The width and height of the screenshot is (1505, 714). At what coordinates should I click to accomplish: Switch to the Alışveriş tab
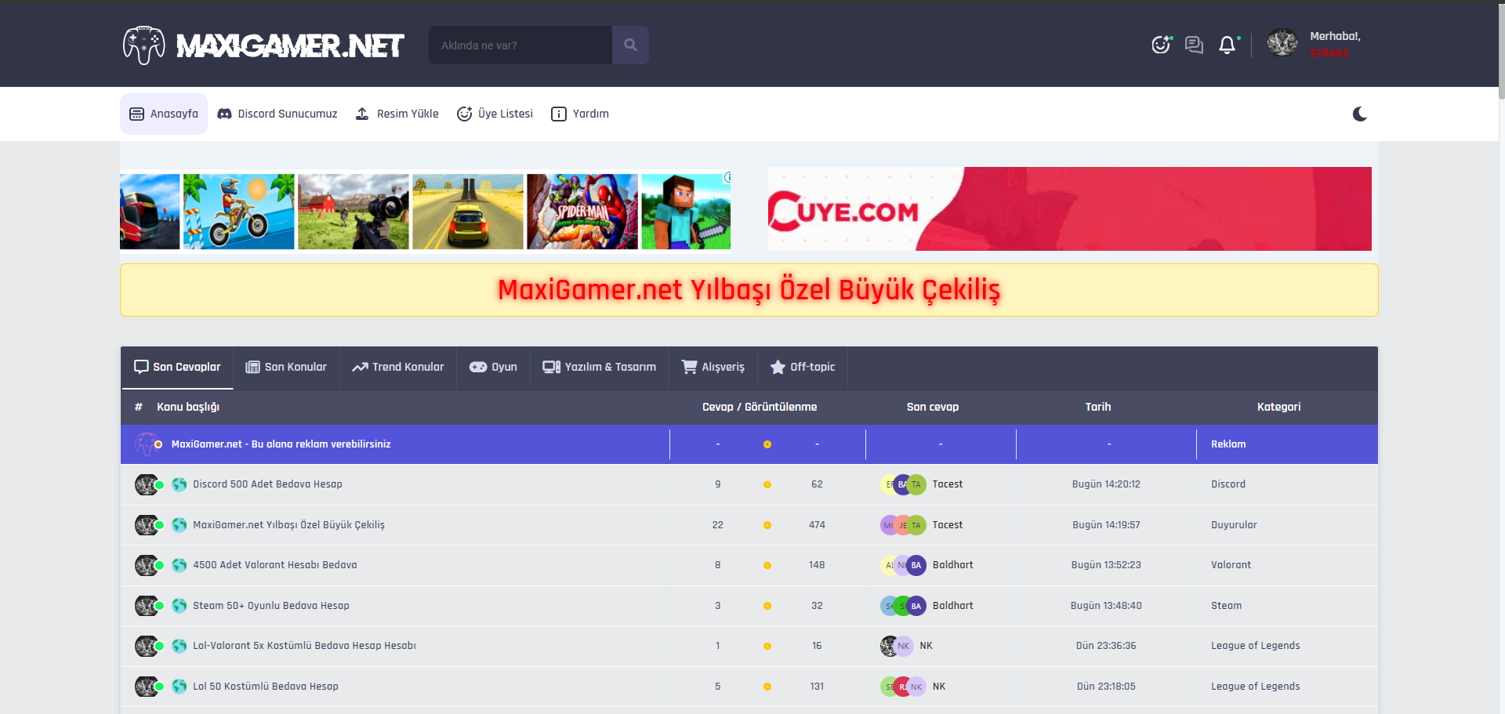tap(713, 367)
